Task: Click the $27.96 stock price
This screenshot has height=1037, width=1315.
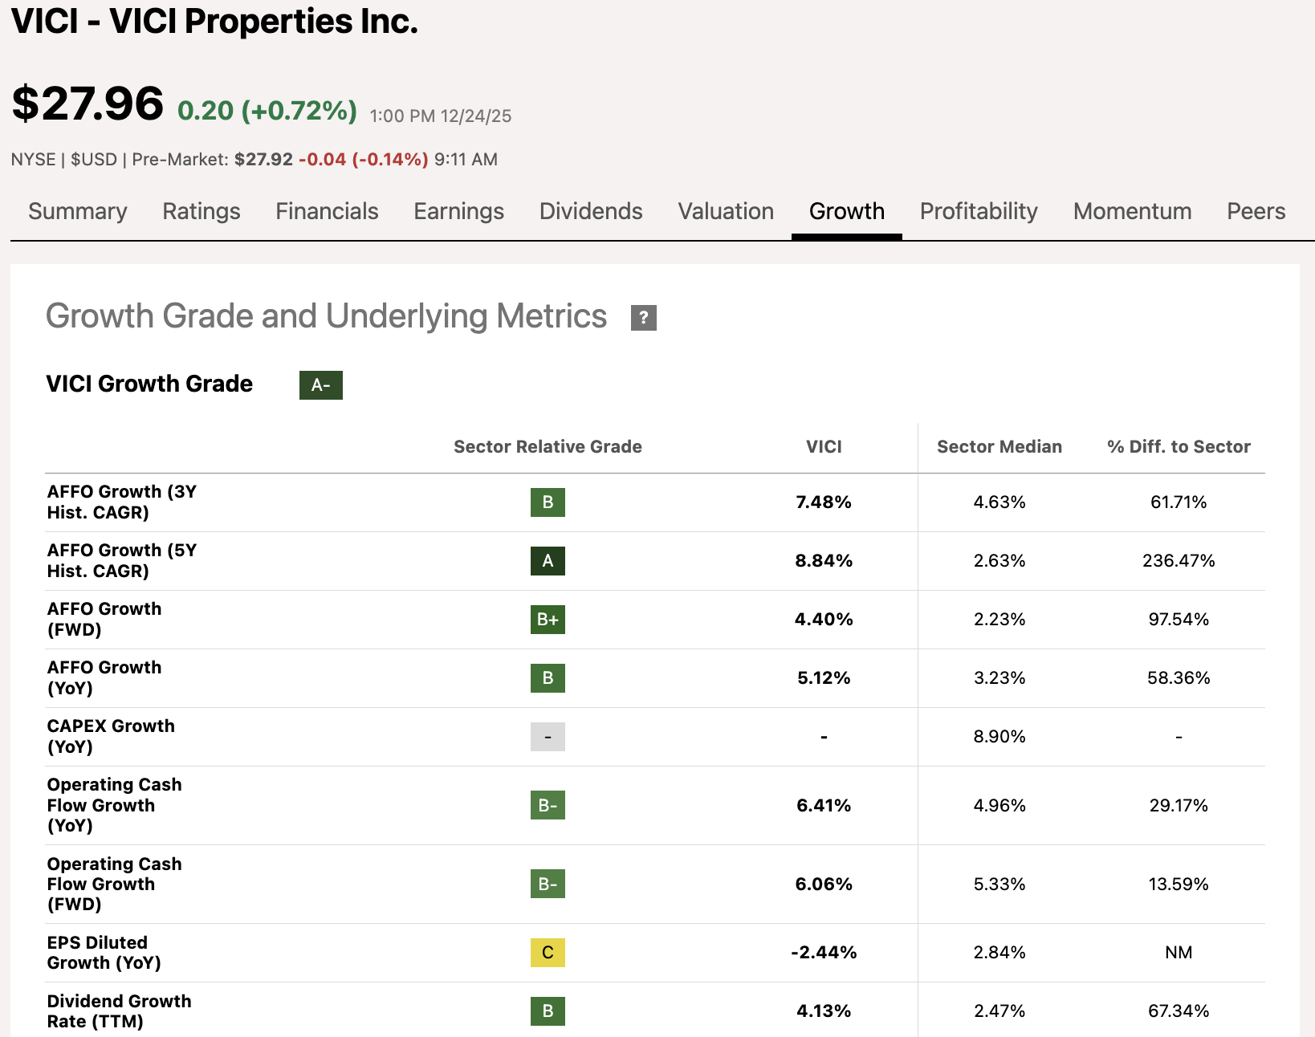Action: 88,104
